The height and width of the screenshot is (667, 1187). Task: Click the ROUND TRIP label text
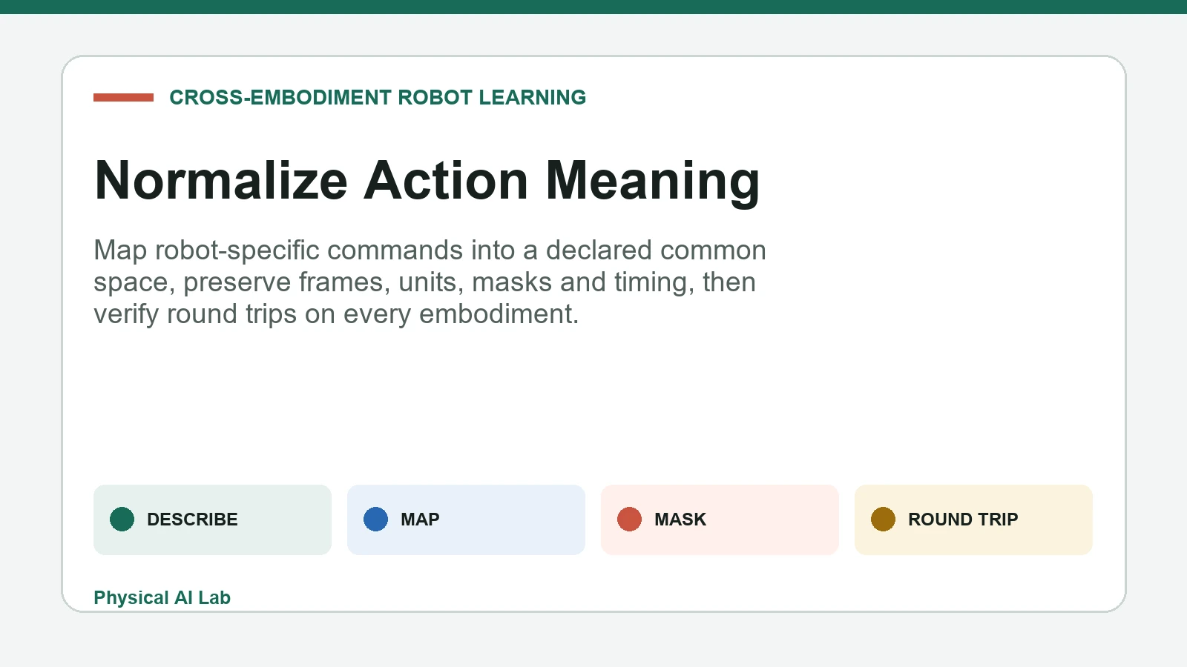(963, 520)
